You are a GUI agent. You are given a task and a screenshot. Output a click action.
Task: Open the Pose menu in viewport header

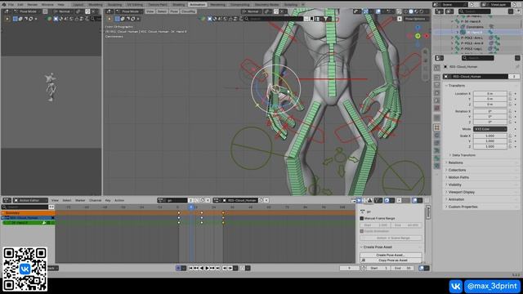click(x=174, y=11)
